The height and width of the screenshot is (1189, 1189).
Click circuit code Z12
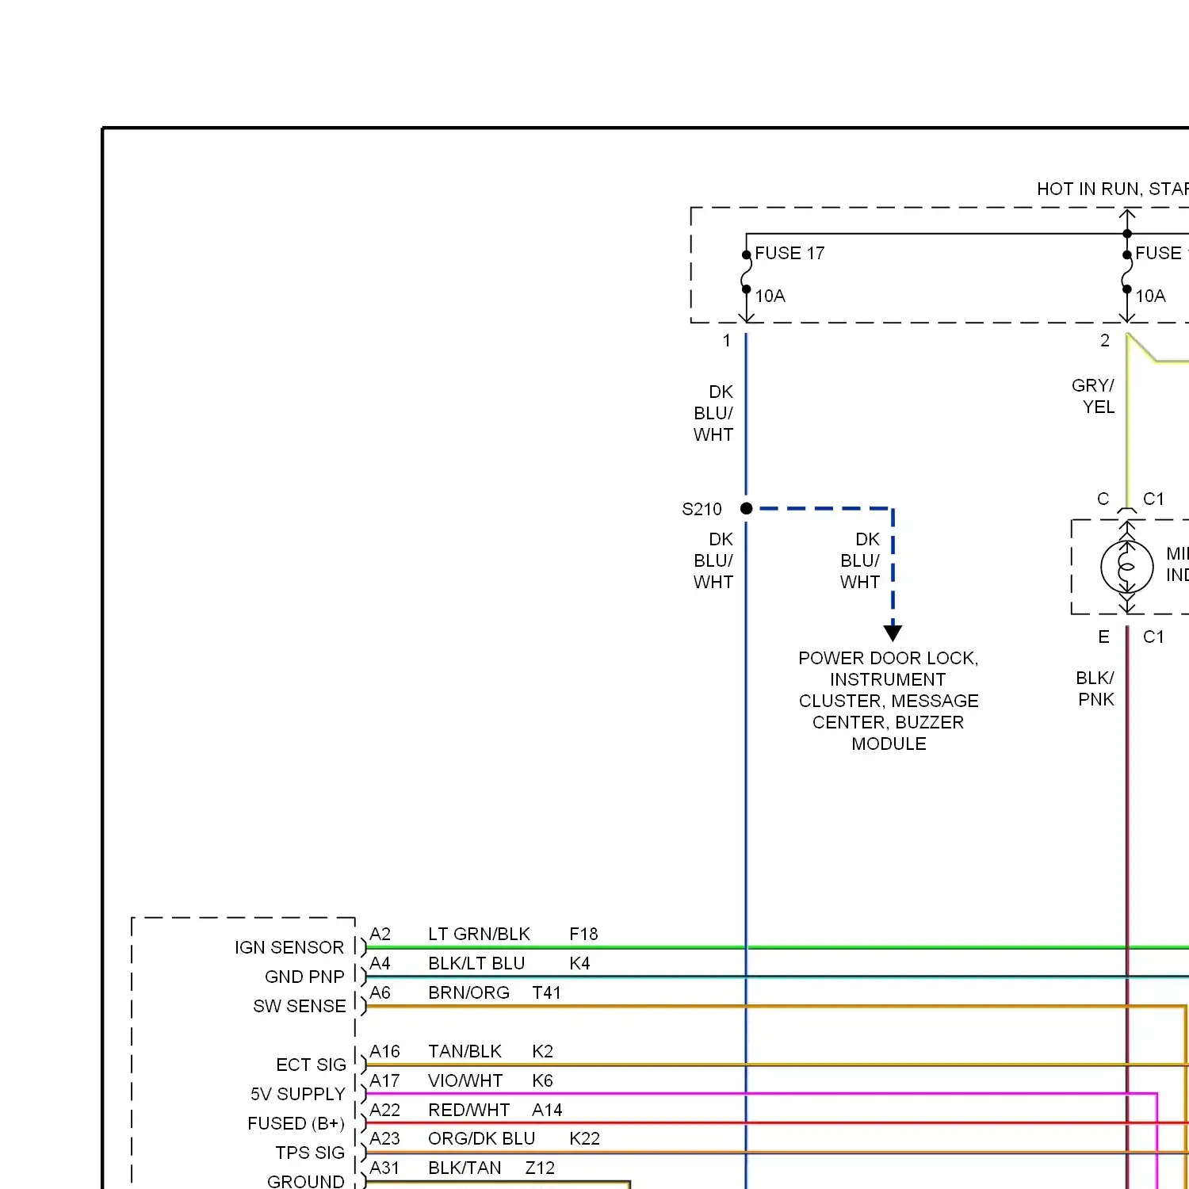(x=540, y=1168)
